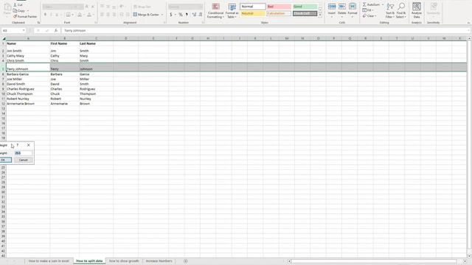Select cell 'Thompson'

coord(96,93)
